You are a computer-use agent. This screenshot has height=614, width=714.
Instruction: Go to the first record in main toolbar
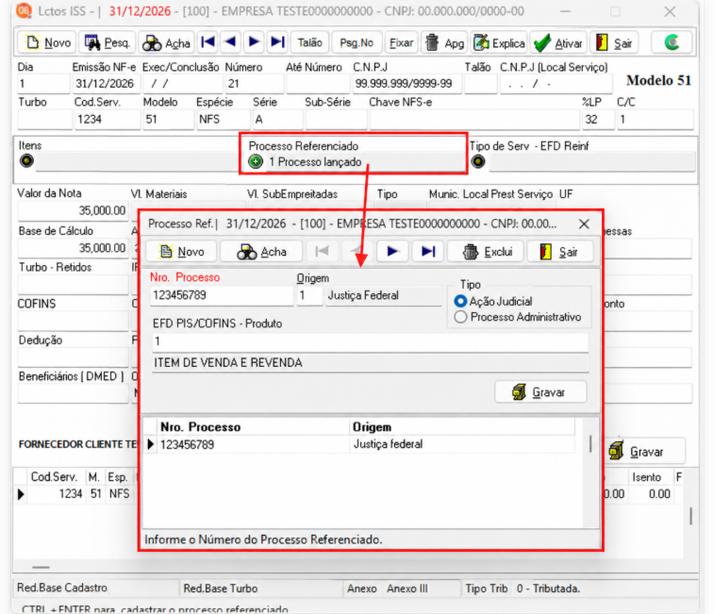(208, 42)
